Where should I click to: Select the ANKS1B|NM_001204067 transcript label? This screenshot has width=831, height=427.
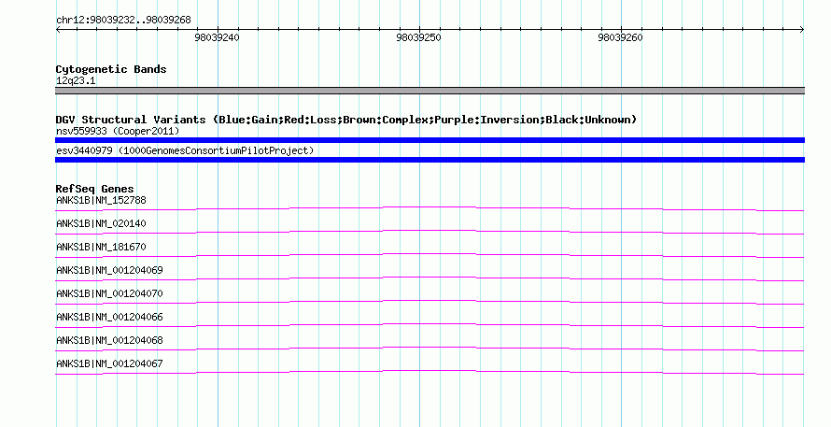[x=109, y=363]
